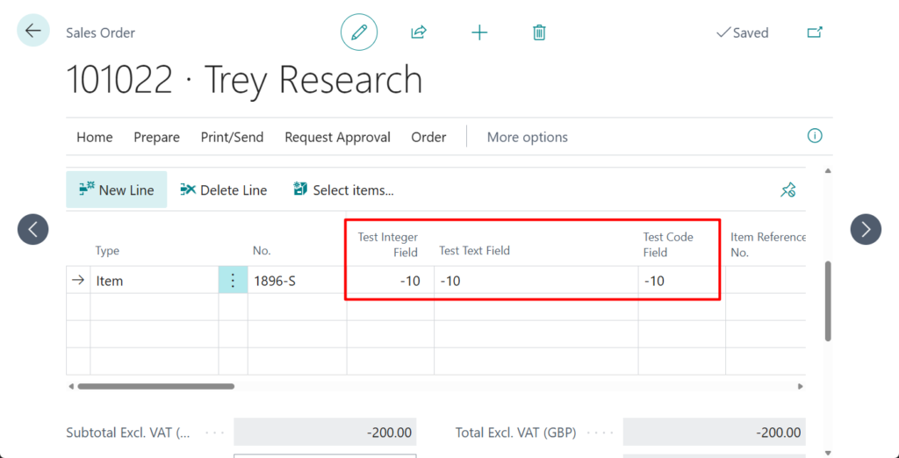Go to previous record with left chevron
This screenshot has width=899, height=458.
(32, 230)
